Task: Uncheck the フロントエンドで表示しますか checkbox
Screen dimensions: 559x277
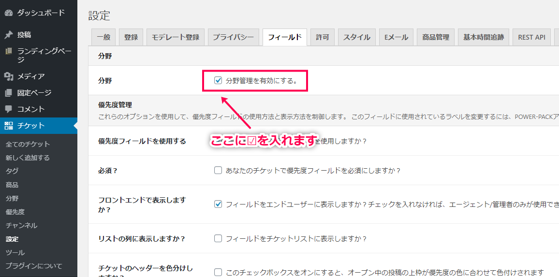Action: click(218, 204)
